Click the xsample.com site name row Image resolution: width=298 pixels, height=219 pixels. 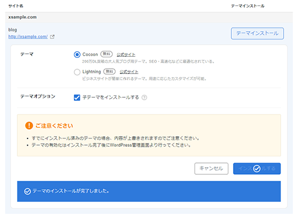click(149, 17)
